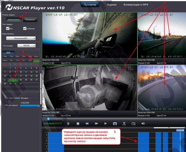Screen dimensions: 186x152
Task: Select calendar day 31
Action: coord(21,83)
